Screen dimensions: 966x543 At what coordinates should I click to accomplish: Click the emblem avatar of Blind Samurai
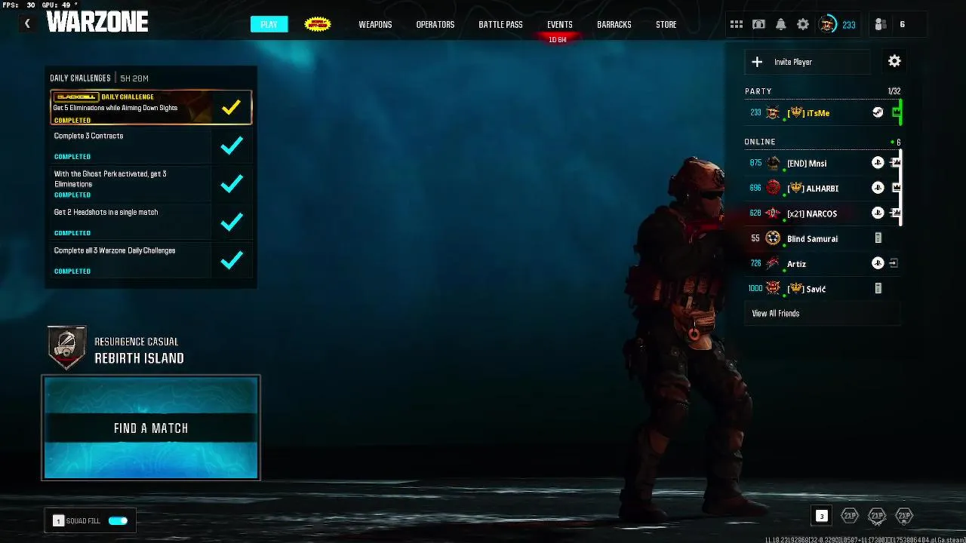[773, 238]
